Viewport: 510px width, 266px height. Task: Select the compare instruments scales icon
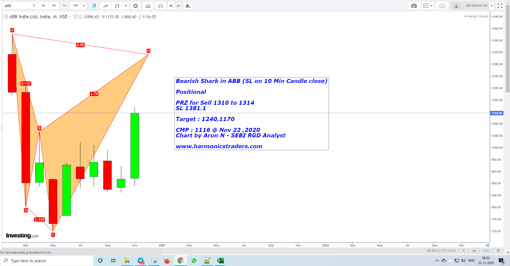160,5
